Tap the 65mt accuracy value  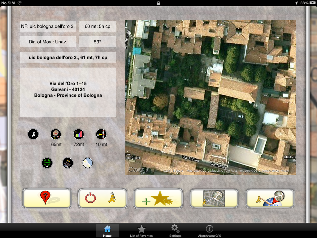[56, 144]
